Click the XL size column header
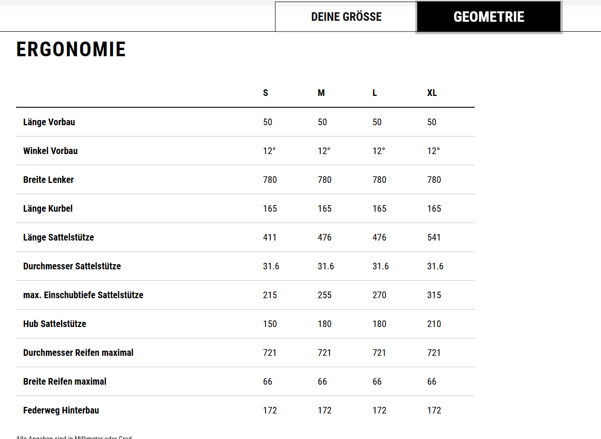This screenshot has width=601, height=439. pos(432,93)
